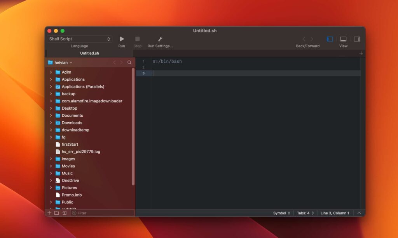Image resolution: width=398 pixels, height=238 pixels.
Task: Run the Untitled.sh shell script
Action: click(x=122, y=39)
